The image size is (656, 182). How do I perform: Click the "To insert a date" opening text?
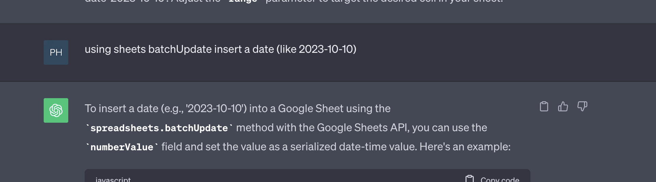[121, 109]
